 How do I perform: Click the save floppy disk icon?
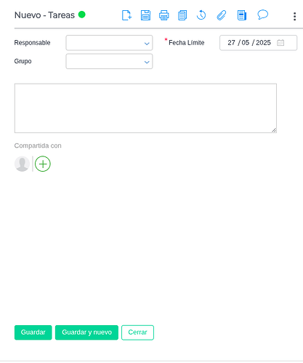145,15
